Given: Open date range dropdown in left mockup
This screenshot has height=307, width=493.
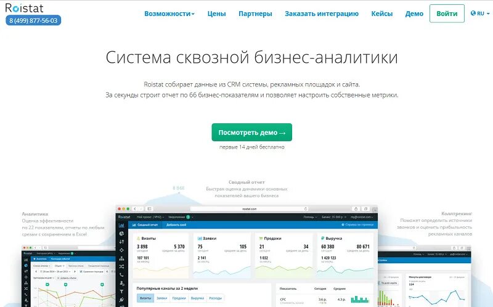Looking at the screenshot, I should pyautogui.click(x=55, y=271).
